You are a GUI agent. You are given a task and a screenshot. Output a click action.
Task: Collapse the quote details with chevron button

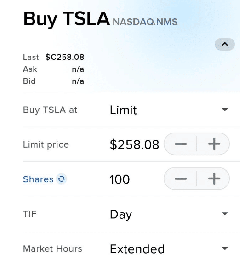[224, 45]
